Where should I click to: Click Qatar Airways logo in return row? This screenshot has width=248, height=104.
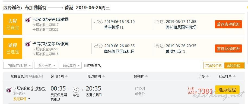click(x=28, y=44)
